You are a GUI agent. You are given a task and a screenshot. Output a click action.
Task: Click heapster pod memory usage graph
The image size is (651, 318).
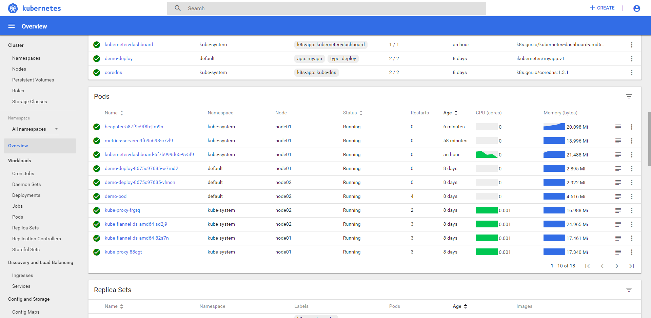click(x=554, y=127)
